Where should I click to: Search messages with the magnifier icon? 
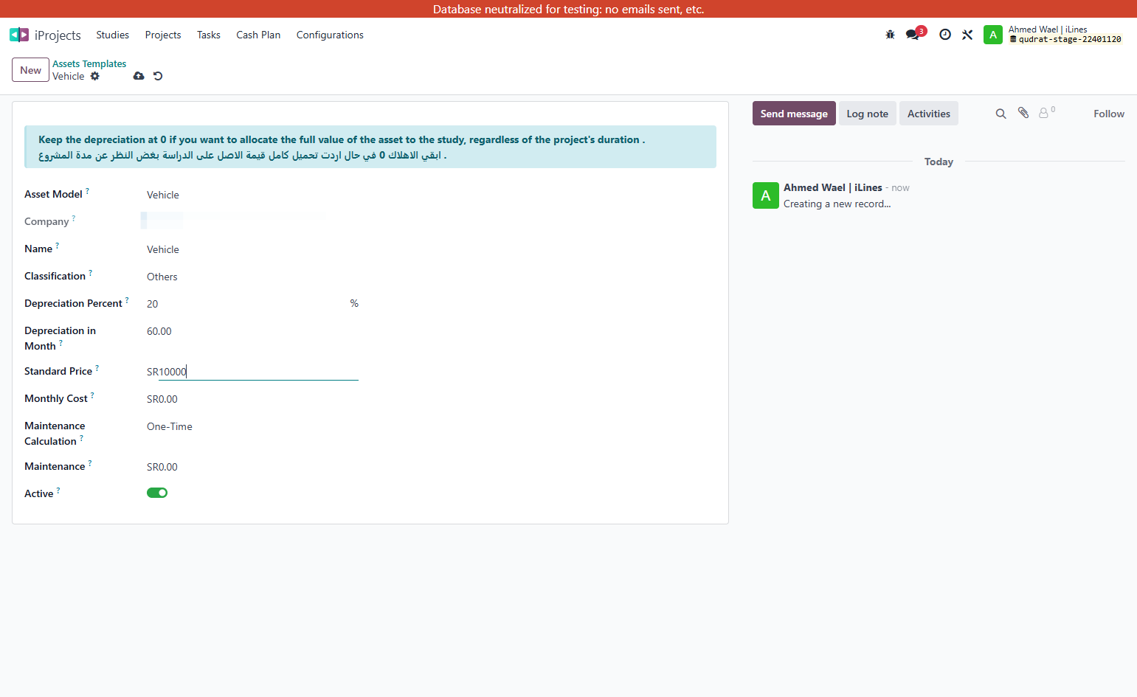tap(1001, 114)
